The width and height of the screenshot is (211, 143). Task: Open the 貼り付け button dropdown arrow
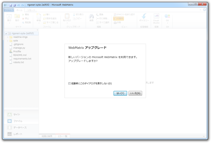point(67,23)
